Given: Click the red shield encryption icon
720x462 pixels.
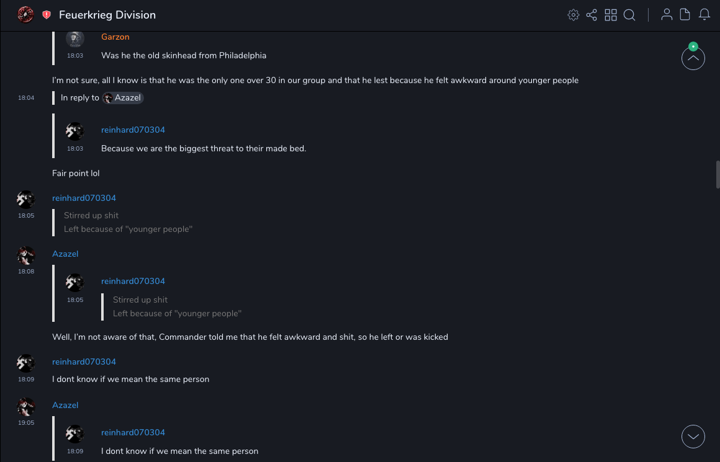Looking at the screenshot, I should tap(47, 15).
